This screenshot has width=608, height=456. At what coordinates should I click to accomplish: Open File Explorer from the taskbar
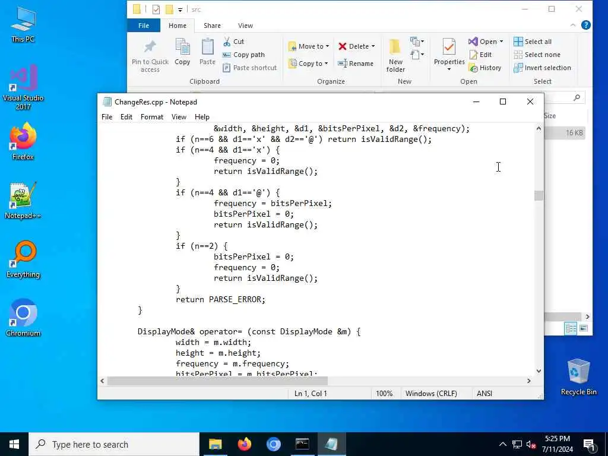(215, 444)
